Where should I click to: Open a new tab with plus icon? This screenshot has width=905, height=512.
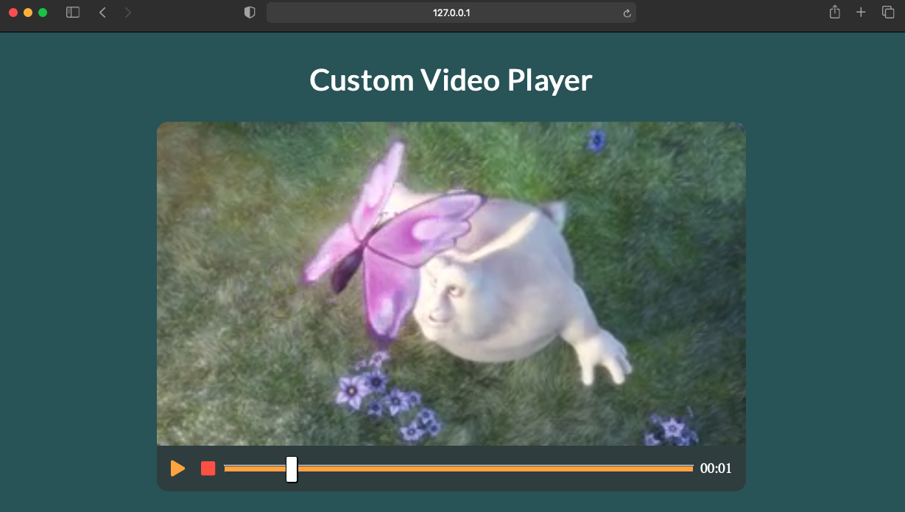click(861, 13)
